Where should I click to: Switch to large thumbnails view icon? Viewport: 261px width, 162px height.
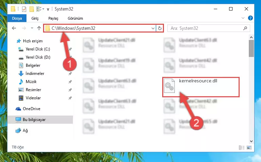[x=249, y=147]
